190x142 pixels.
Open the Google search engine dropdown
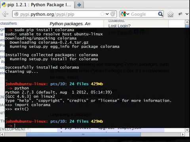click(x=125, y=14)
